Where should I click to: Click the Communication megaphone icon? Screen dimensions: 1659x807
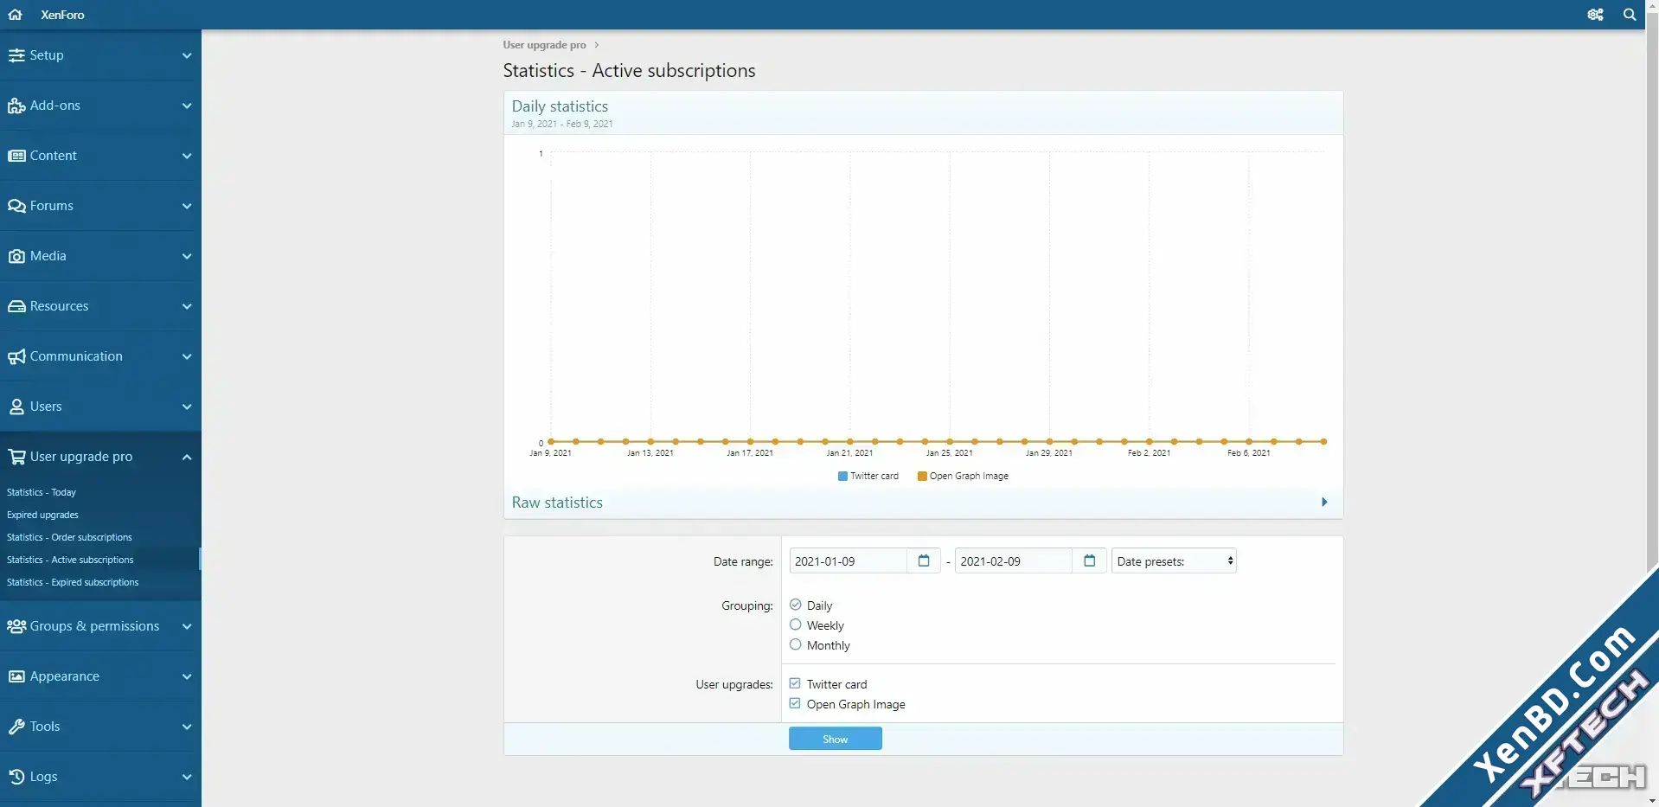[16, 356]
